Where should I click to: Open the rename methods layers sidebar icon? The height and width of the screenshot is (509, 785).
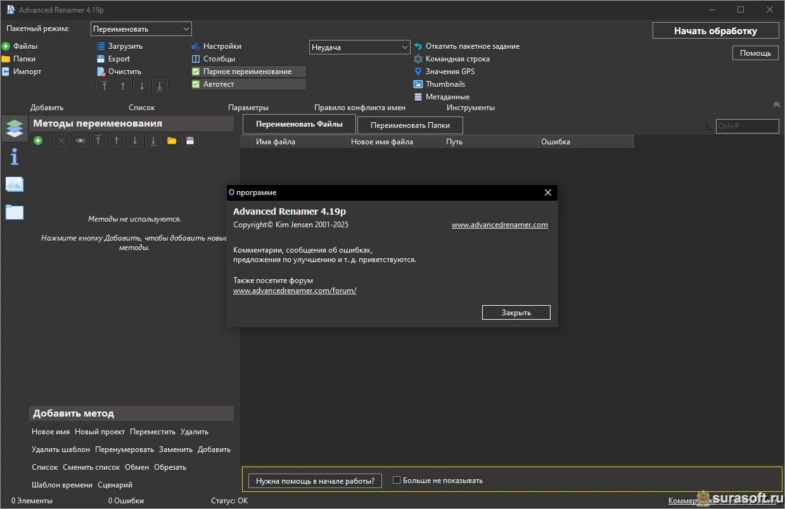coord(14,129)
